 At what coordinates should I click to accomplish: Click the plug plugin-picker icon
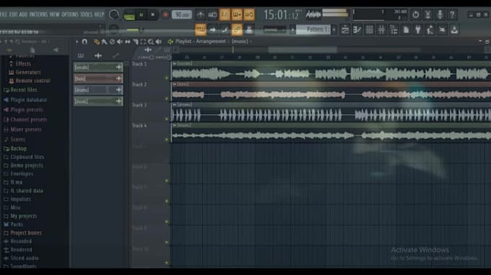click(x=418, y=30)
